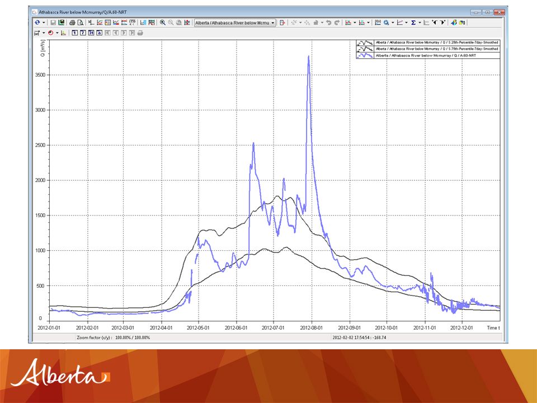Open print preview with the page magnifier icon

81,22
